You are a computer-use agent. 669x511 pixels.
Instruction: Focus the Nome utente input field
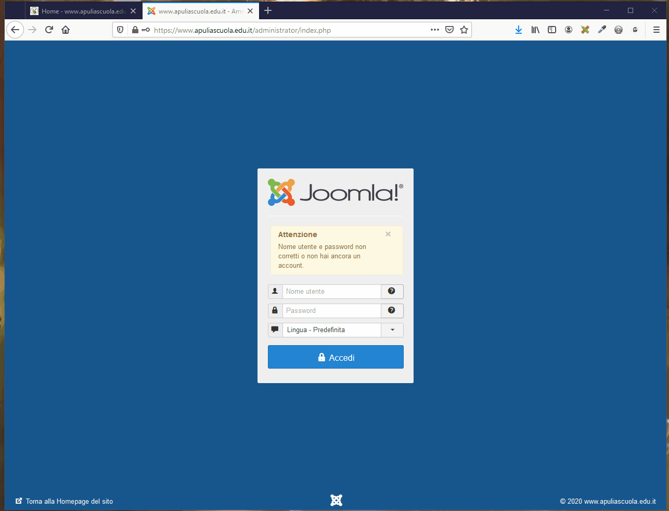click(332, 291)
